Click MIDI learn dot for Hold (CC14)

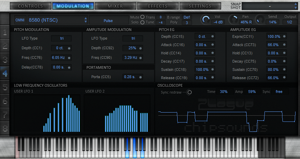pos(212,53)
